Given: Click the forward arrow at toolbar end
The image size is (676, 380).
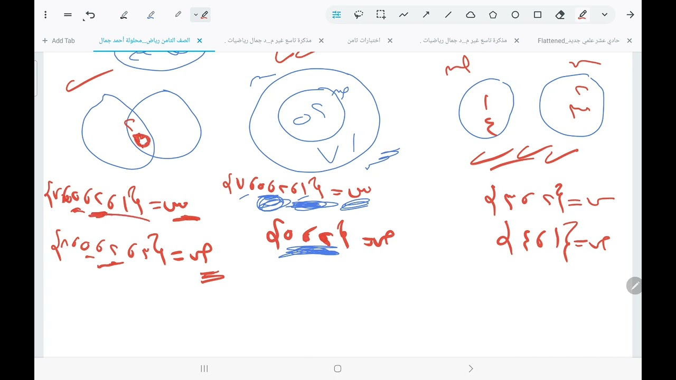Looking at the screenshot, I should 630,15.
